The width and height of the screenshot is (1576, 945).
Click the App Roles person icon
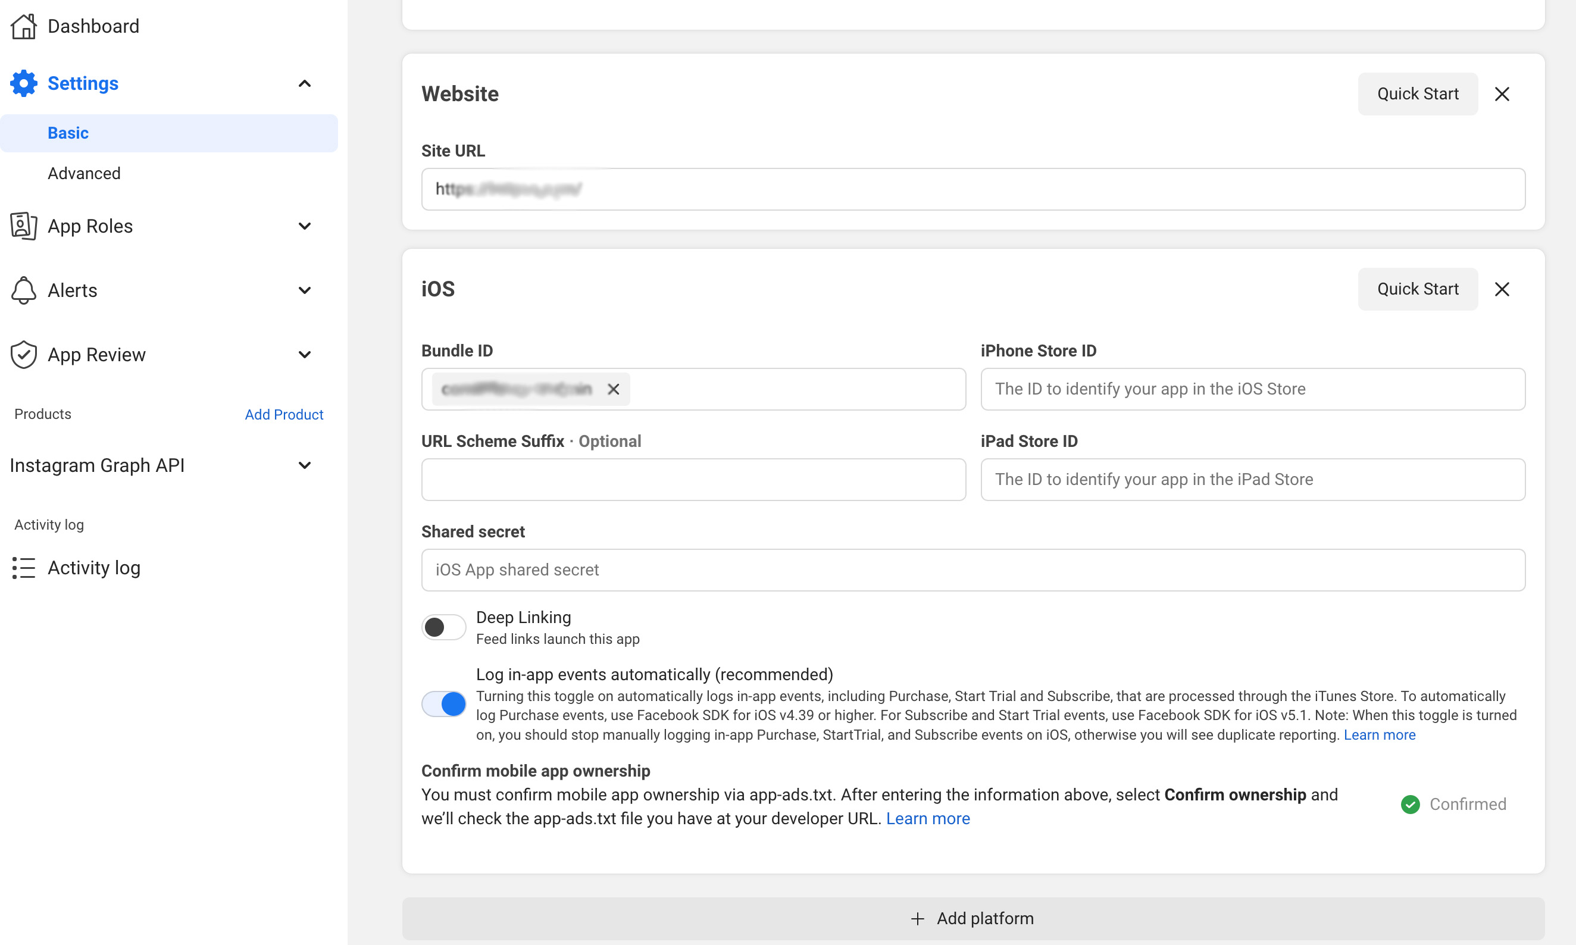click(24, 226)
